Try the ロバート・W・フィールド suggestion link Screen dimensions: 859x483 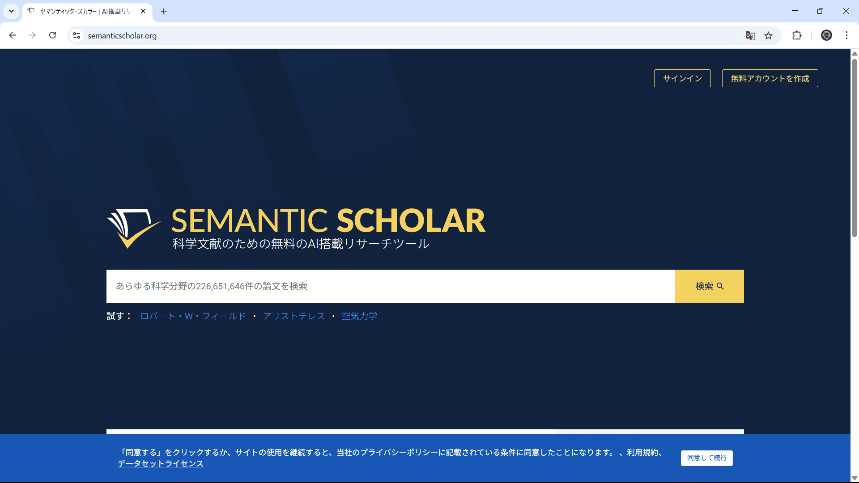(193, 316)
